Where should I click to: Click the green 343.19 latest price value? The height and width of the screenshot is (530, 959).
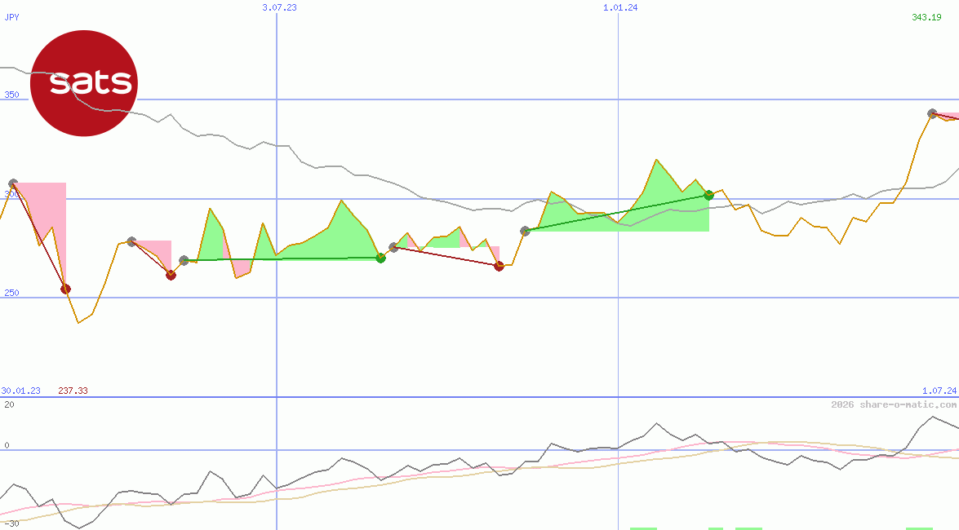[926, 17]
